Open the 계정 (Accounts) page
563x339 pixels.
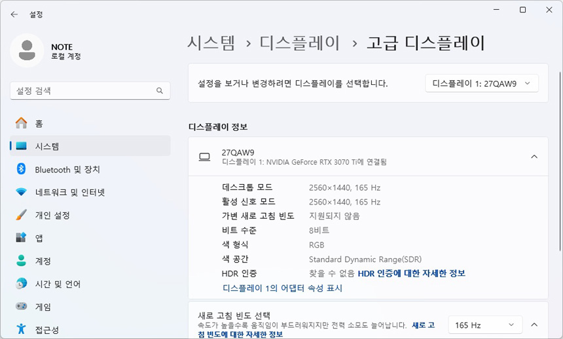(43, 261)
